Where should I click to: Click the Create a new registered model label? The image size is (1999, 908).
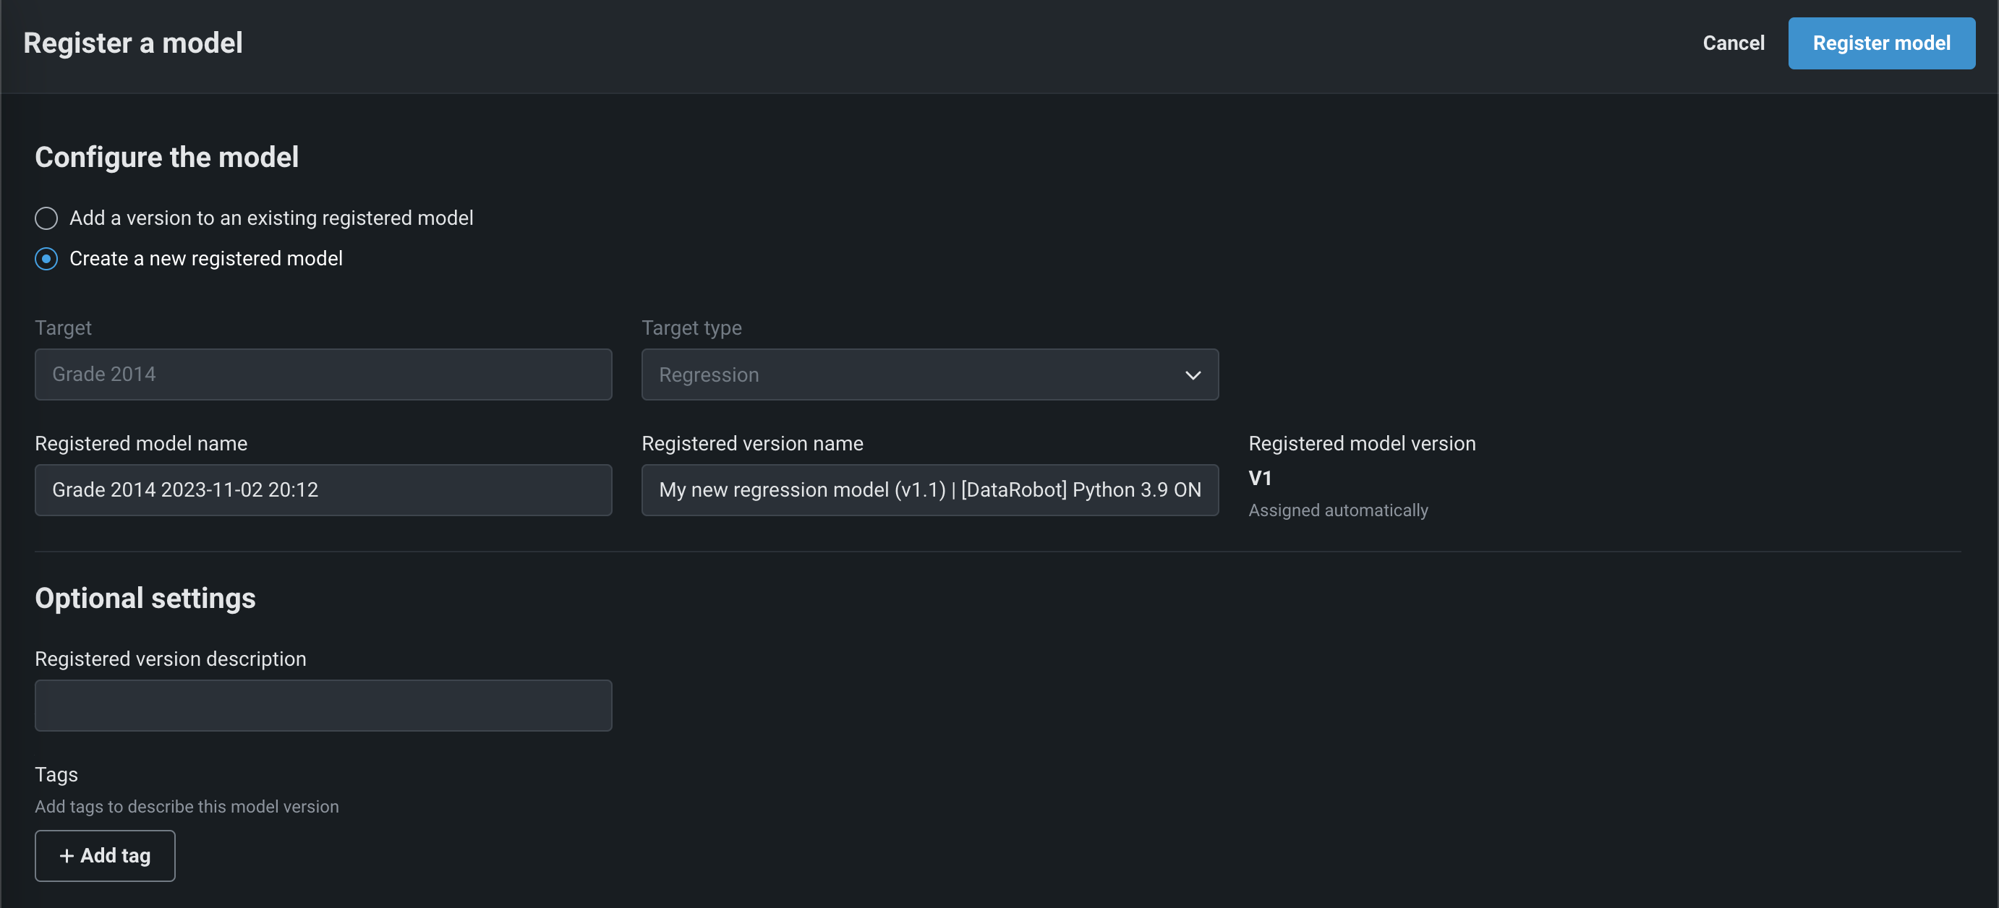[205, 259]
